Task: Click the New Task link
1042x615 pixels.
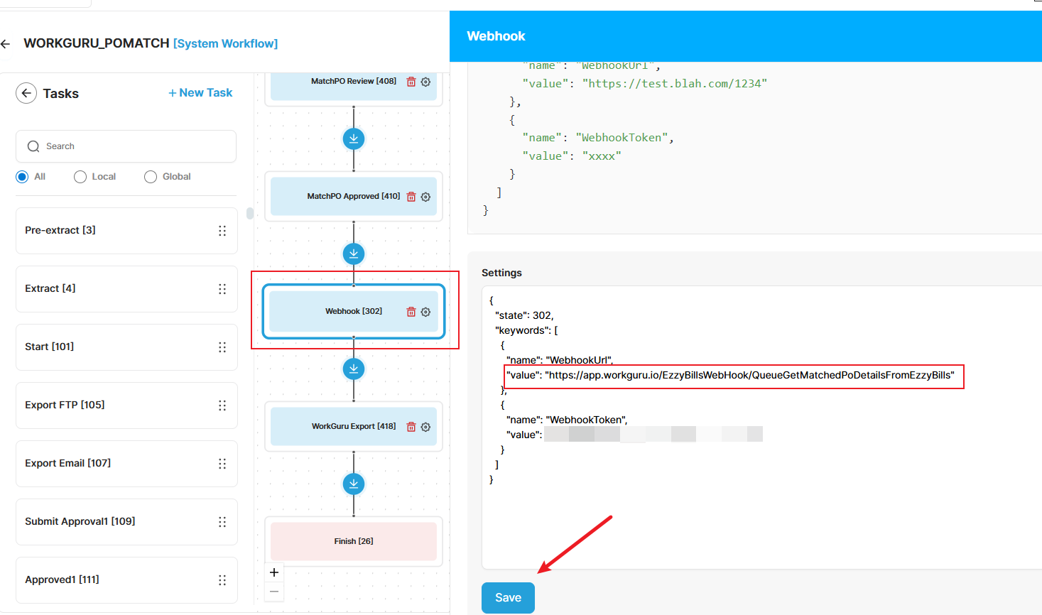Action: [x=200, y=93]
